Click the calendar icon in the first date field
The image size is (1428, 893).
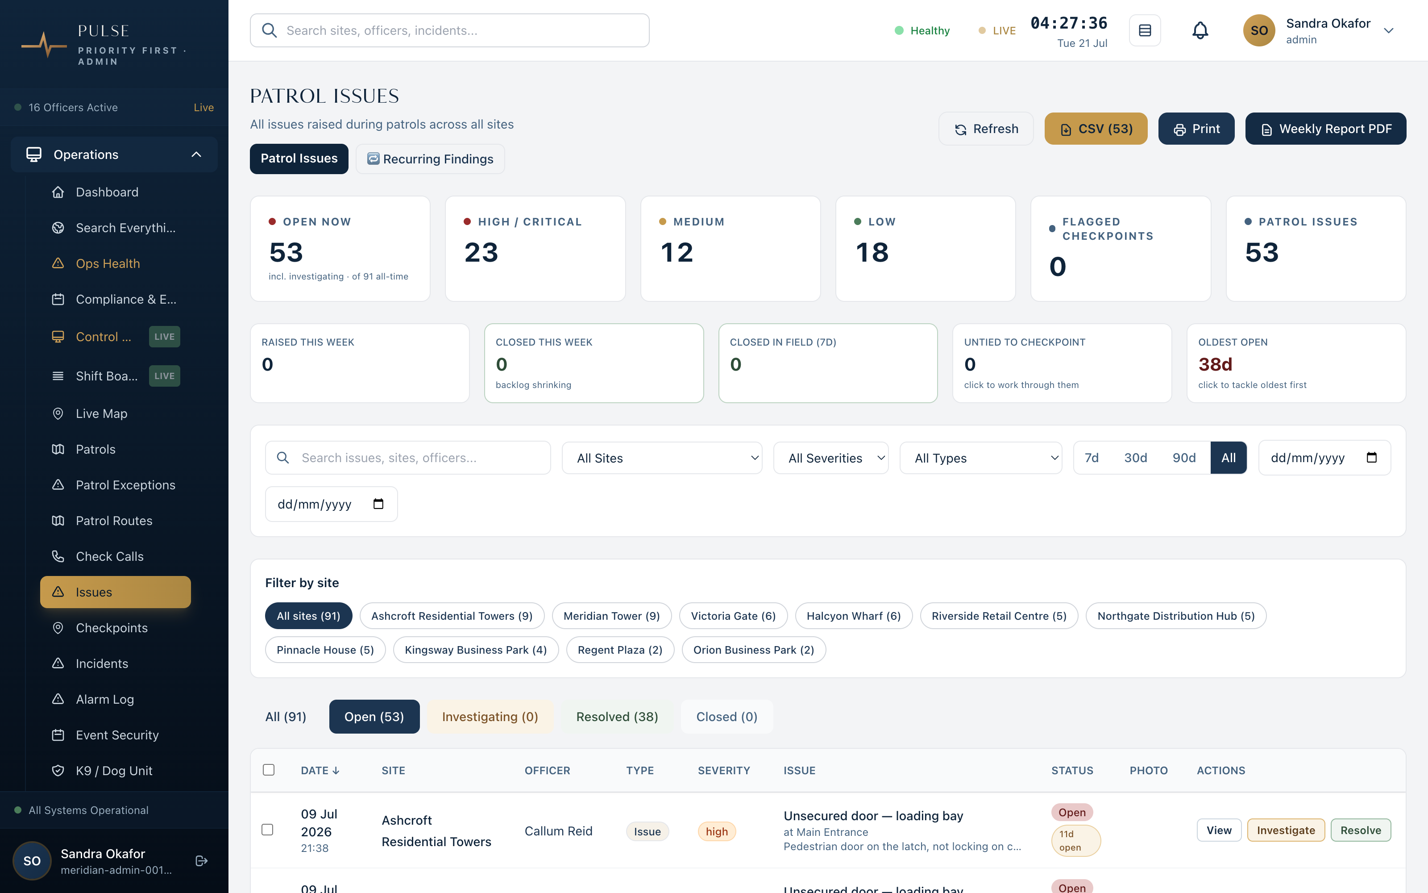point(1371,458)
